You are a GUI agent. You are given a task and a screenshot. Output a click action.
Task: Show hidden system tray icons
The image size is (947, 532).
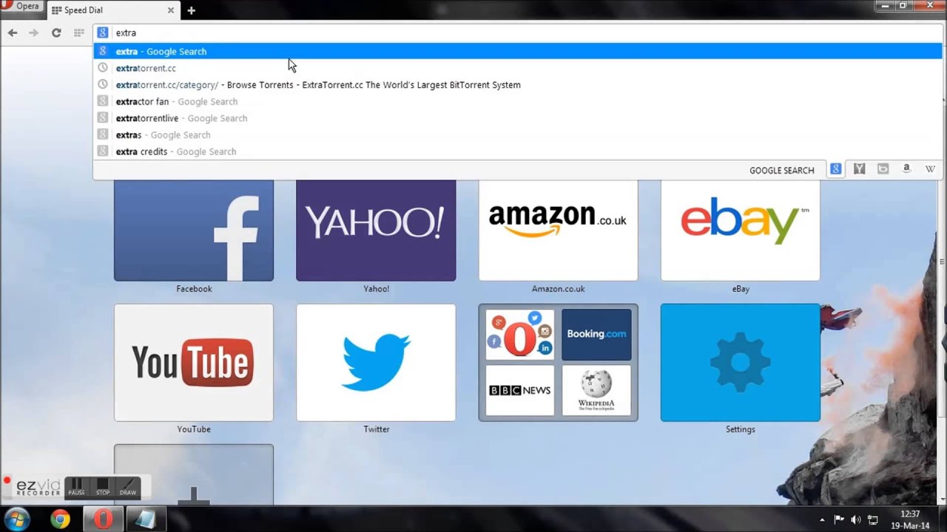tap(822, 520)
